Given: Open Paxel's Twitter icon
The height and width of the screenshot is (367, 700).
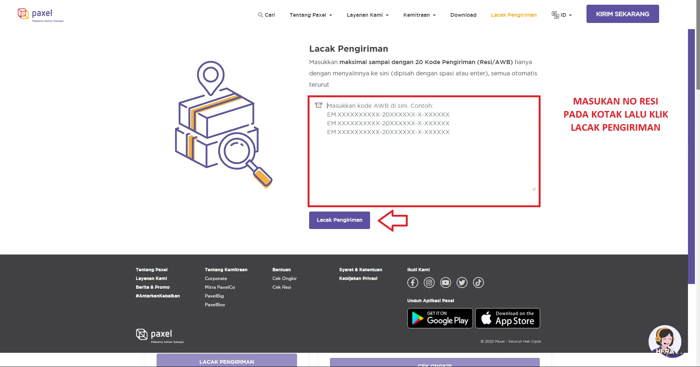Looking at the screenshot, I should 462,283.
